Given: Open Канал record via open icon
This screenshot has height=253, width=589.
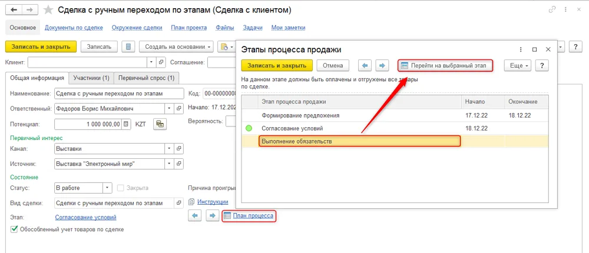Looking at the screenshot, I should (x=179, y=149).
